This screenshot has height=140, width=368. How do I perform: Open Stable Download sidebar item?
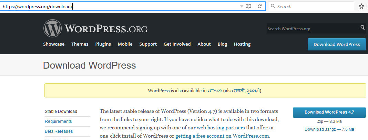click(x=61, y=112)
